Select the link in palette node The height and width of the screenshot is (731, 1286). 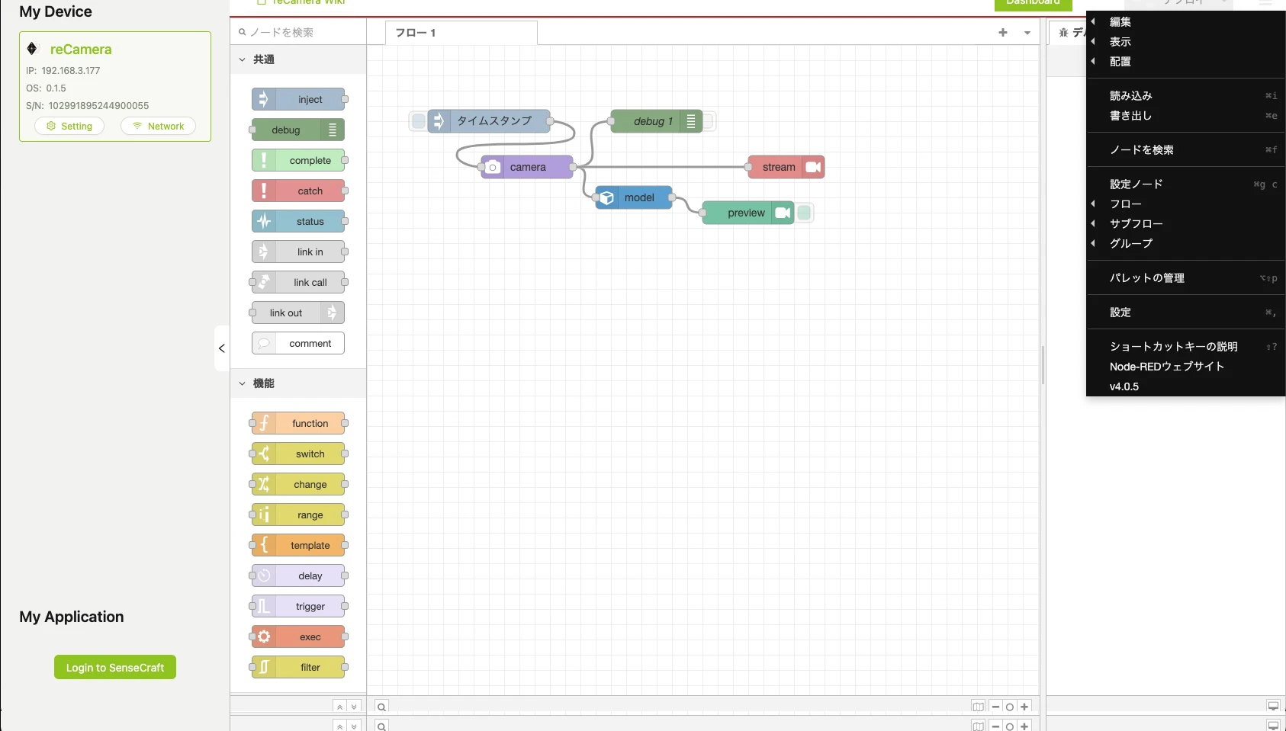coord(298,252)
